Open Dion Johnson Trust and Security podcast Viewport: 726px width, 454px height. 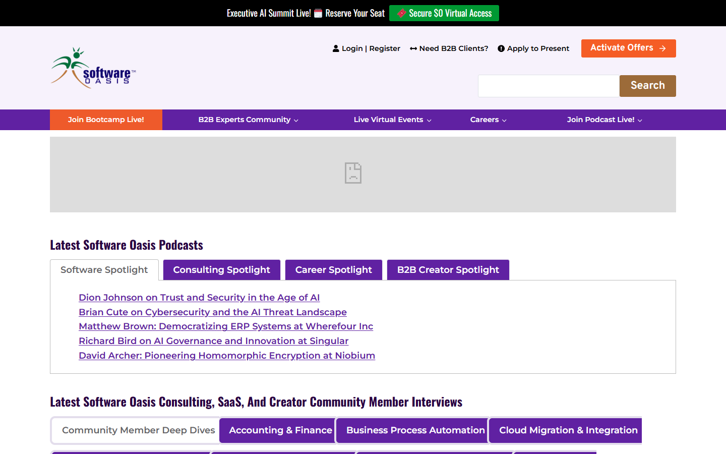click(199, 298)
